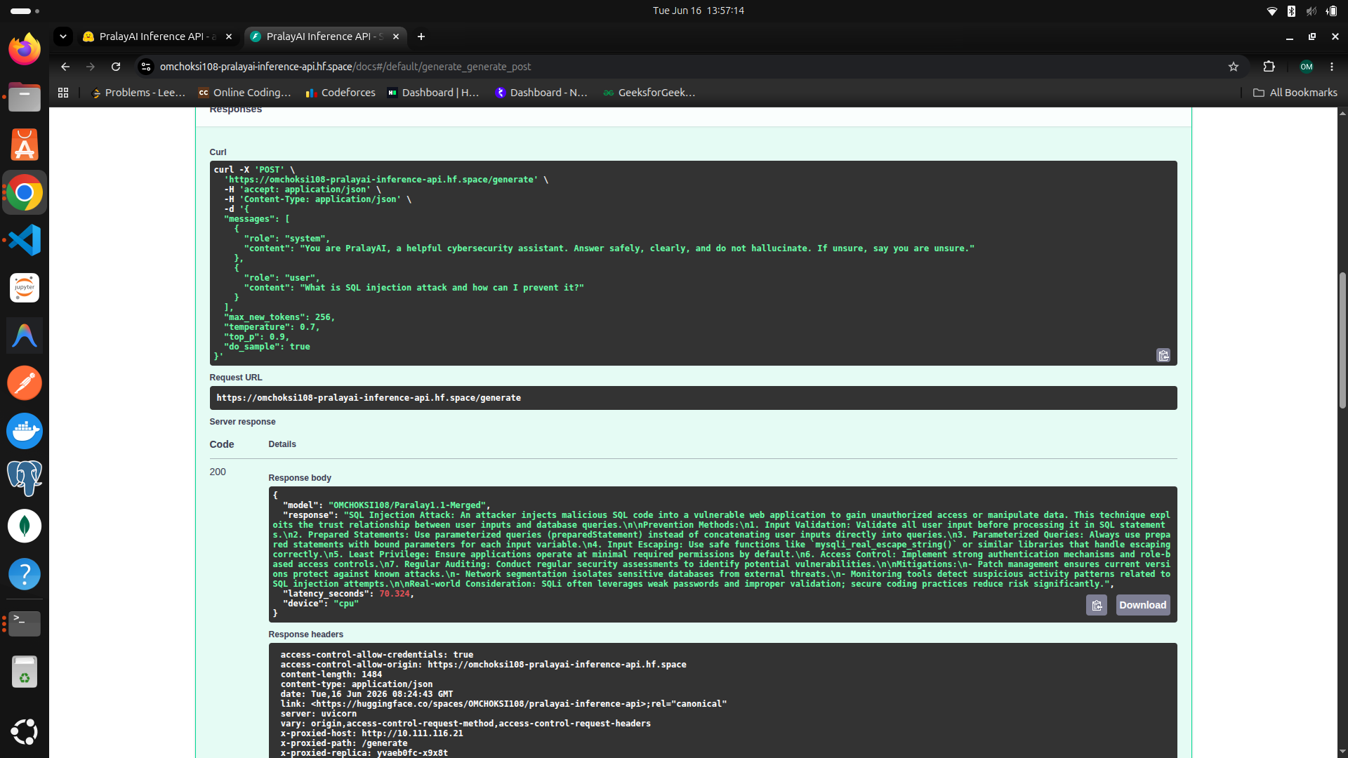Open the tab search dropdown arrow
1348x758 pixels.
click(63, 36)
